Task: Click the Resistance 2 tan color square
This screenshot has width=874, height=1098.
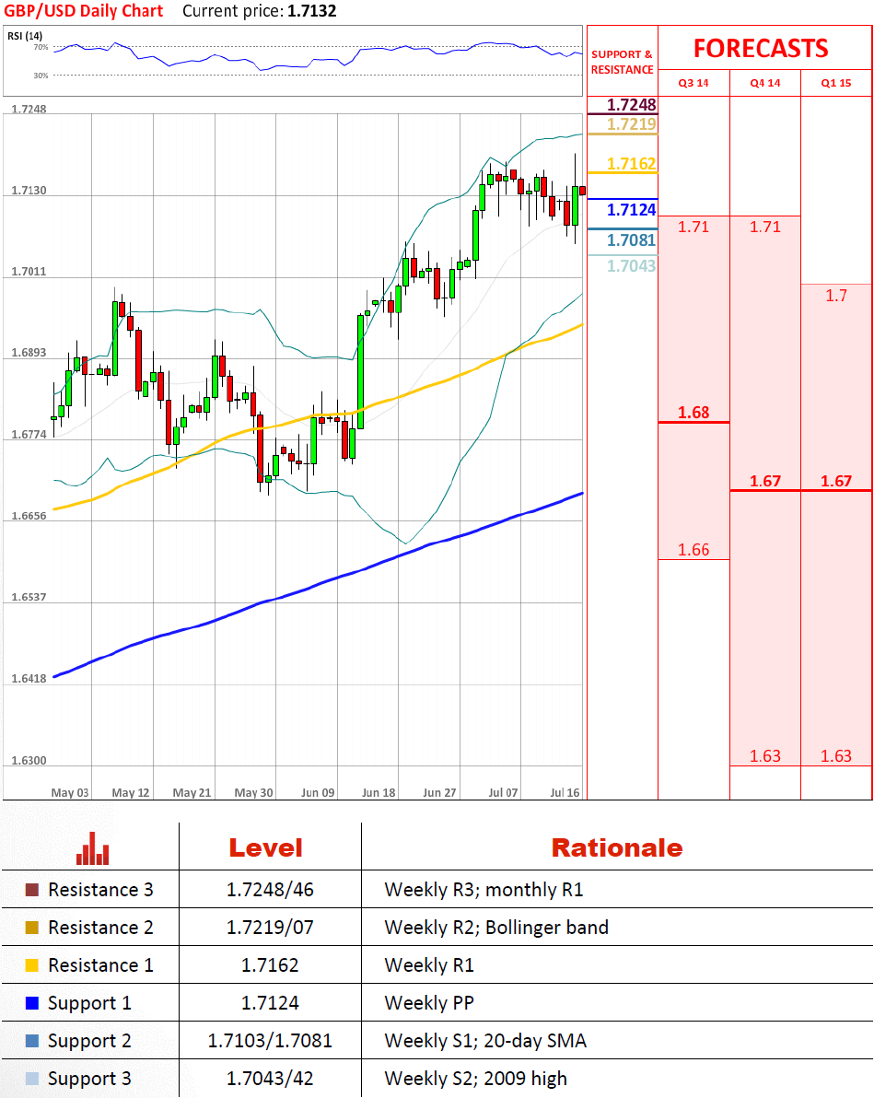Action: [31, 928]
